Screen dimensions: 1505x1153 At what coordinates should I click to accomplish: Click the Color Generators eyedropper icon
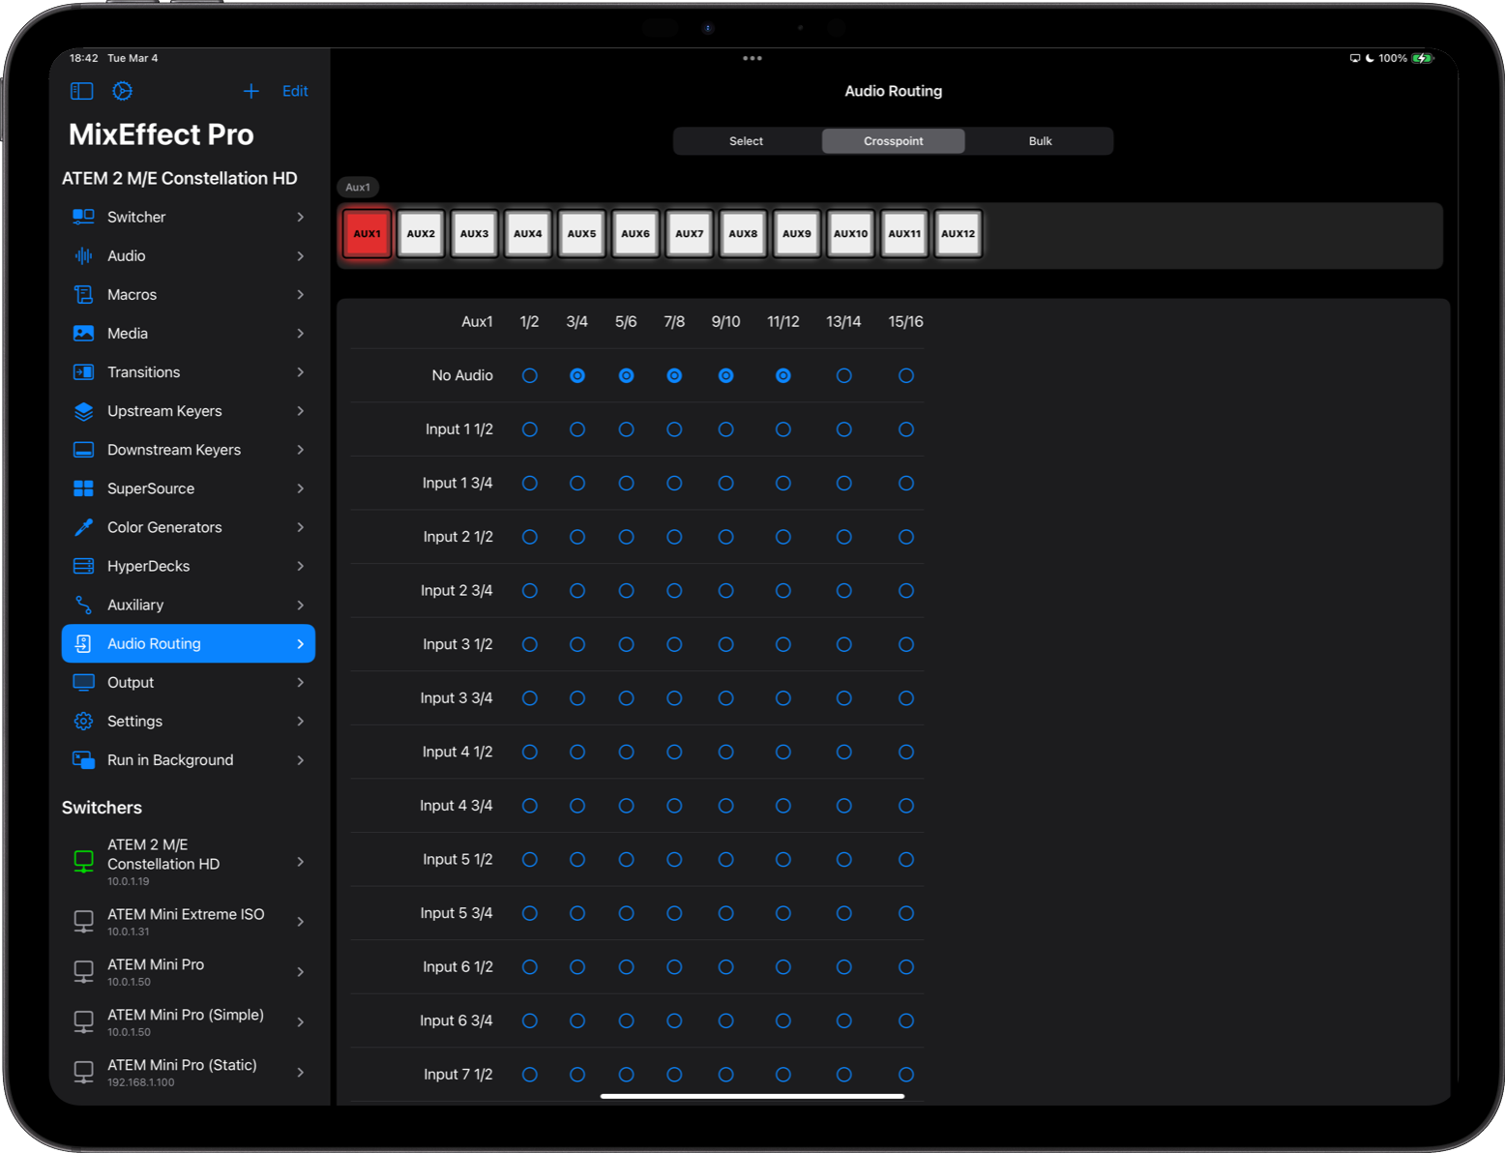tap(84, 527)
